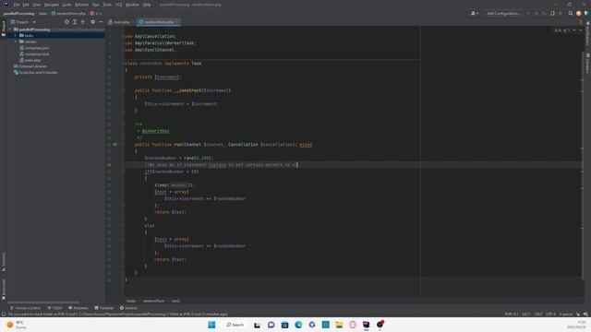The image size is (591, 332).
Task: Open Project panel gear options
Action: click(x=92, y=22)
